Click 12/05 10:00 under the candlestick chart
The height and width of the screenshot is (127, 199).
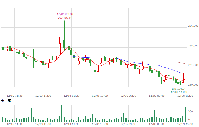(100, 96)
